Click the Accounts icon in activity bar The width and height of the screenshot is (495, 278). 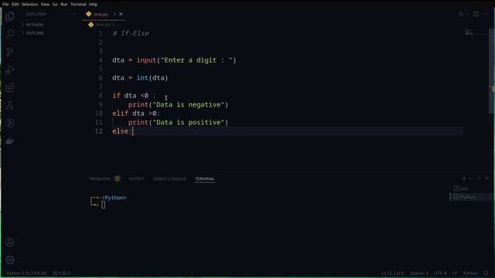[10, 242]
